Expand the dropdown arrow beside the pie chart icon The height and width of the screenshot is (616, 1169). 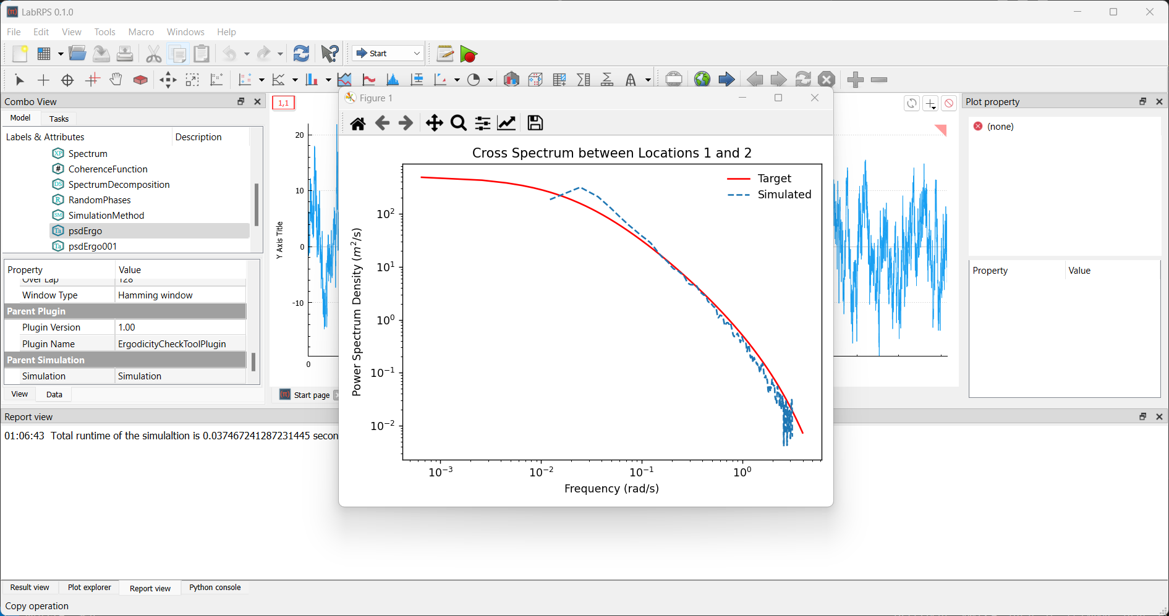pyautogui.click(x=490, y=80)
